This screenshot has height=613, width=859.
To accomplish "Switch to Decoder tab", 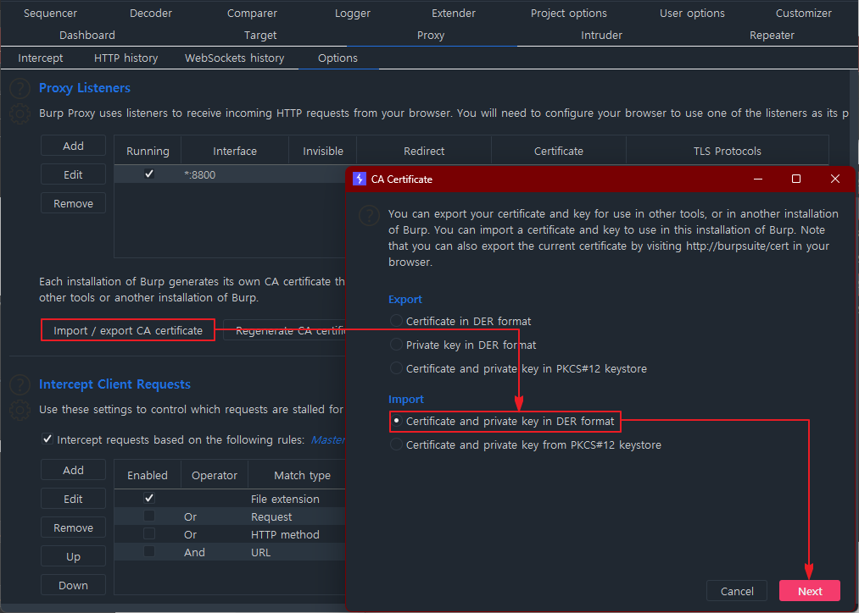I will (151, 14).
